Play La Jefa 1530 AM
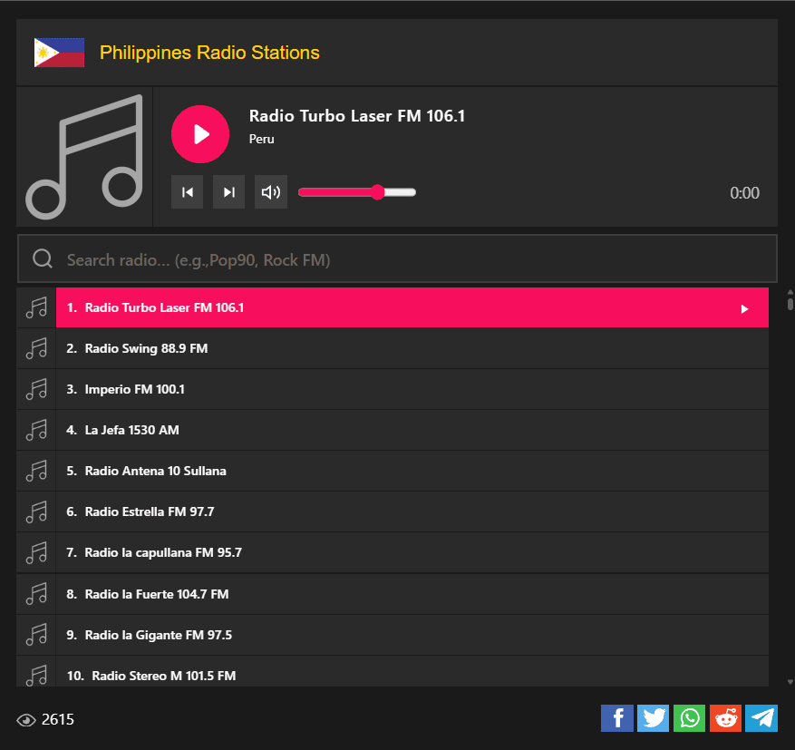The image size is (795, 750). pyautogui.click(x=131, y=430)
